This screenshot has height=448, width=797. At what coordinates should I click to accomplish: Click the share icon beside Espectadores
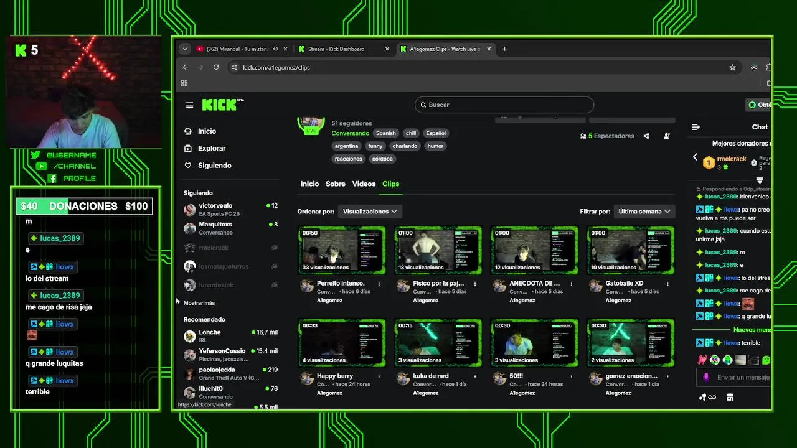click(x=646, y=136)
